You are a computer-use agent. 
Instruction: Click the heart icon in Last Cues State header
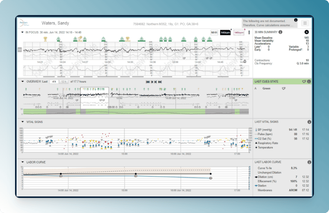tap(304, 81)
